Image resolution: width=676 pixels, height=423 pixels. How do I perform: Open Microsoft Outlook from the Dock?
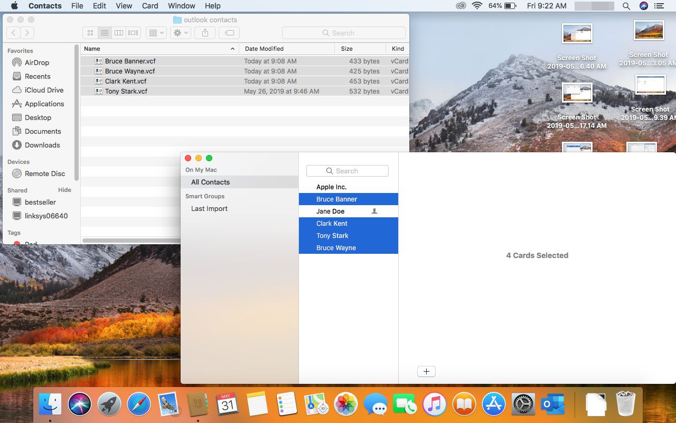click(x=553, y=405)
